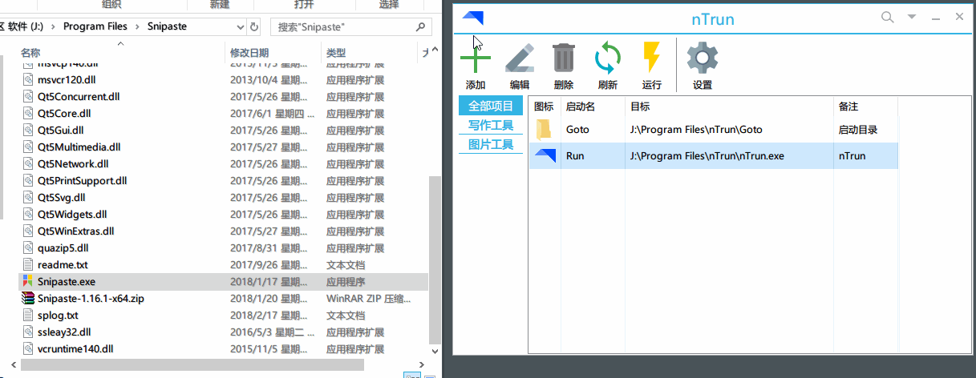
Task: Click the lightning bolt Run icon
Action: point(651,58)
